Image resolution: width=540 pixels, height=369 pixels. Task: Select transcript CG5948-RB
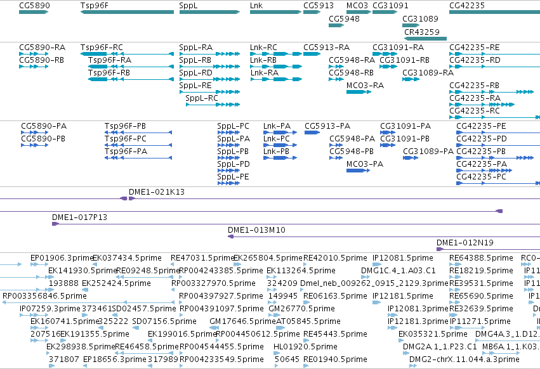[336, 79]
